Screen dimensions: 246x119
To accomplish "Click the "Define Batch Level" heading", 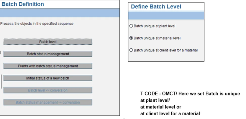I will tap(156, 7).
